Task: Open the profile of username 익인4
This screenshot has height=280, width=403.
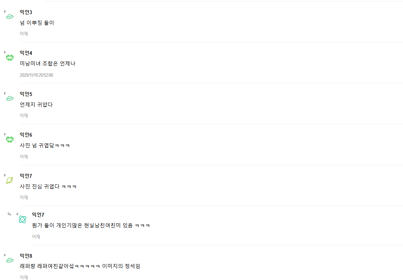Action: [x=26, y=53]
